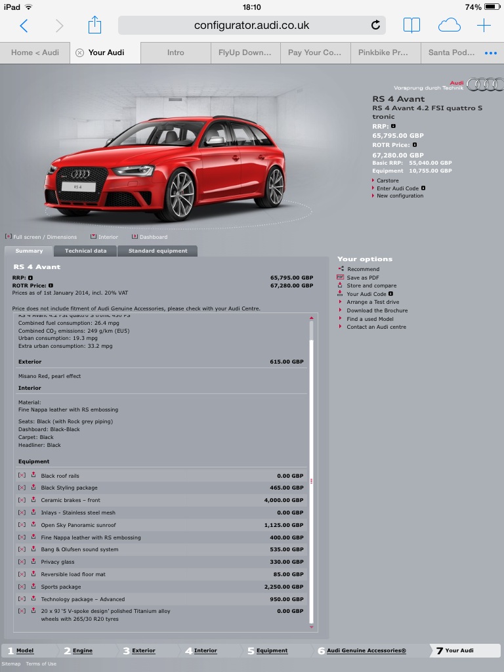
Task: Switch to the Santa Pod browser tab
Action: click(451, 52)
